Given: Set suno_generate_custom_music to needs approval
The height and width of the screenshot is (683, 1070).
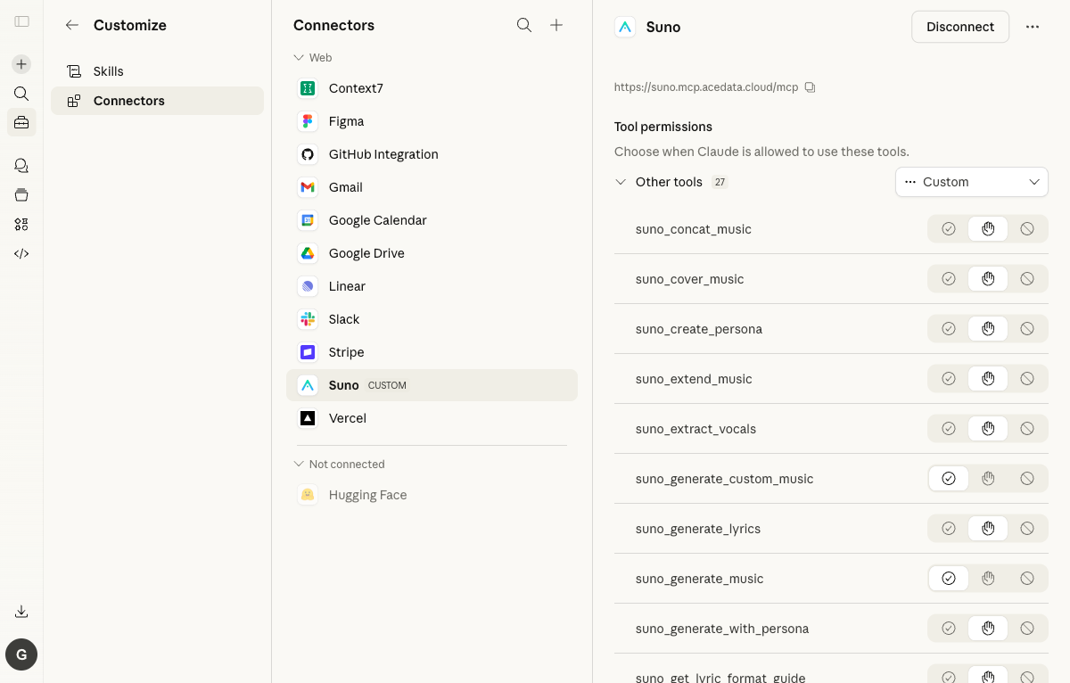Looking at the screenshot, I should coord(988,479).
